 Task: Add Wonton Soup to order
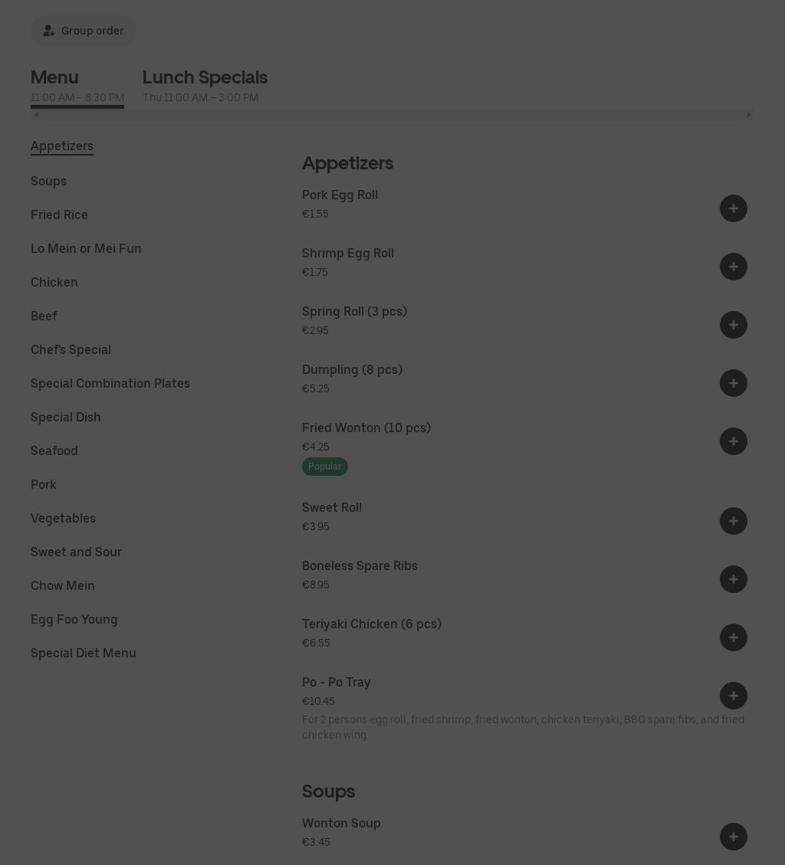coord(733,837)
